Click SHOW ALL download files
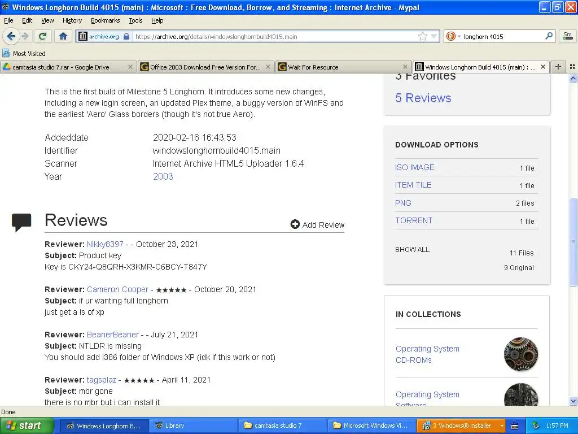 pos(412,249)
